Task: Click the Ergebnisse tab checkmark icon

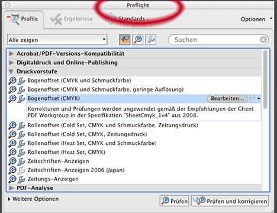Action: [56, 19]
